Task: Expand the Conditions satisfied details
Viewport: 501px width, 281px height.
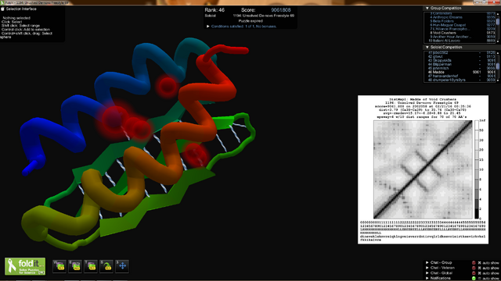Action: 208,27
